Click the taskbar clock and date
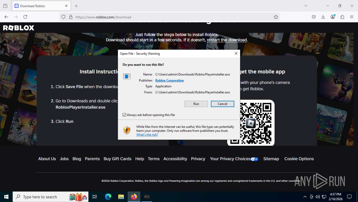 (335, 197)
